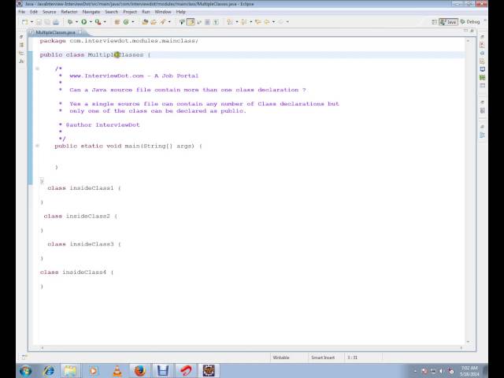Click the Package Explorer icon on left trim
The width and height of the screenshot is (504, 378).
[x=21, y=45]
